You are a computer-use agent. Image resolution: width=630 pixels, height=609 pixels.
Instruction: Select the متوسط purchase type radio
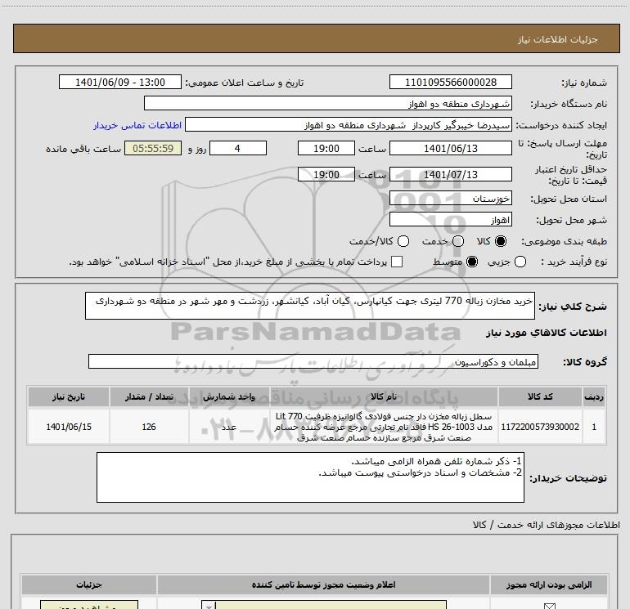[472, 262]
